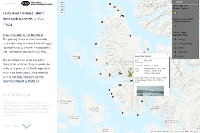Click the Geomorphology hollow diamond legend symbol
Viewport: 200px width, 133px height.
(175, 43)
